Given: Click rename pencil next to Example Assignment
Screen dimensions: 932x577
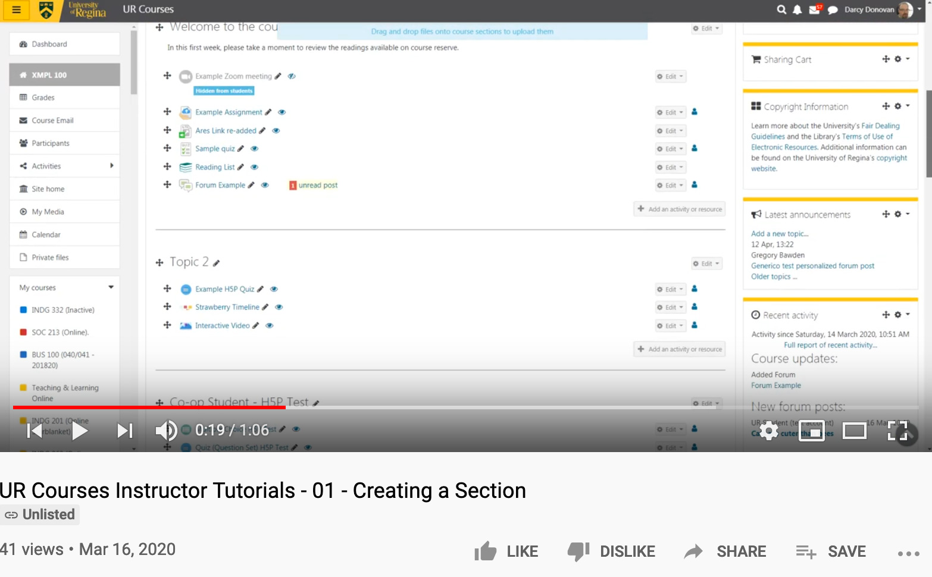Looking at the screenshot, I should tap(268, 112).
